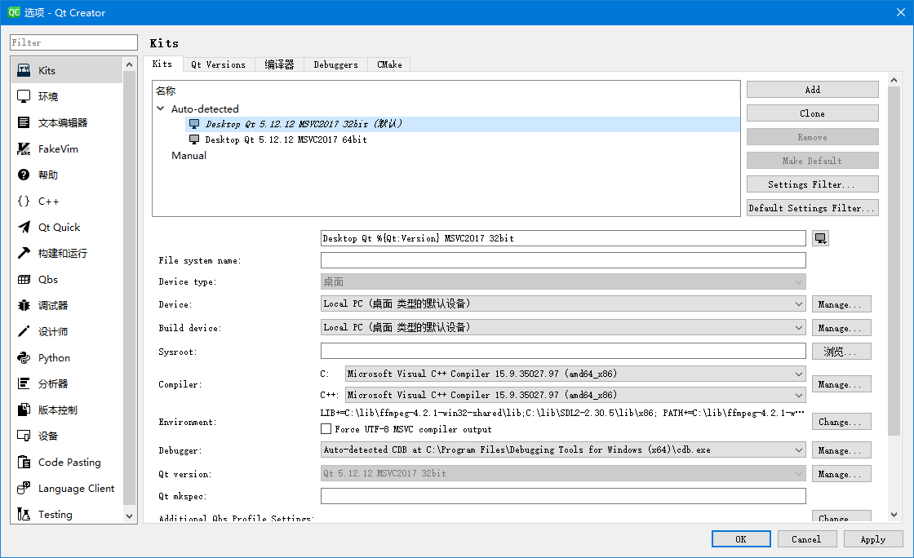Open the Device combo box
Viewport: 914px width, 558px height.
pos(563,304)
